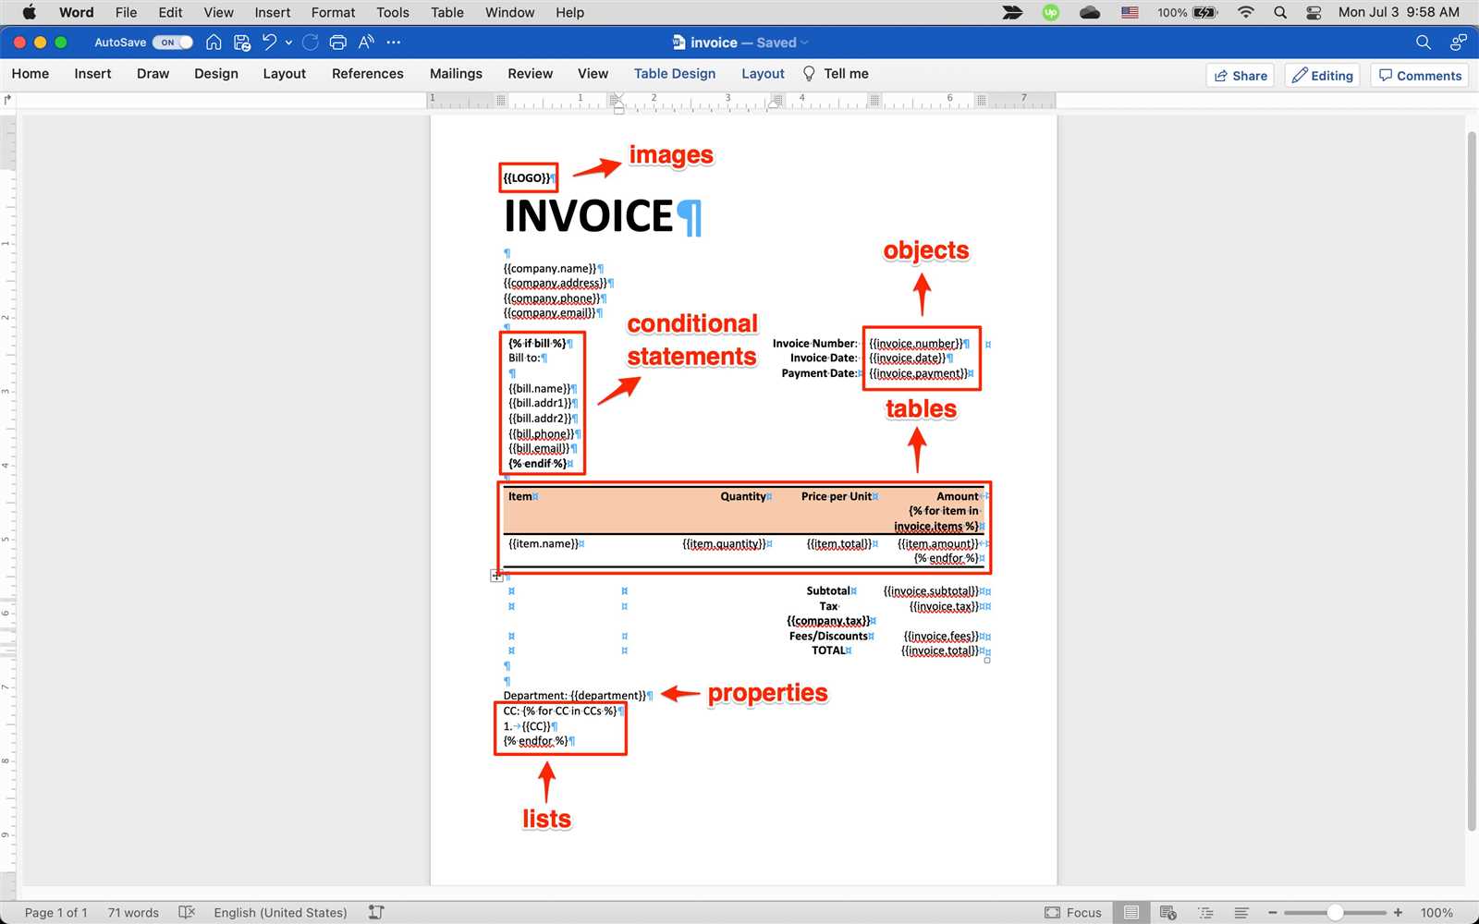Click the accessibility icon in status bar
The width and height of the screenshot is (1479, 924).
[x=376, y=913]
